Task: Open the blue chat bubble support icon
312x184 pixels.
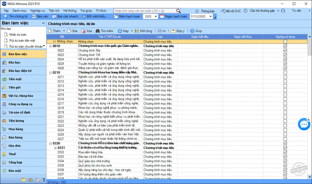Action: pos(304,125)
